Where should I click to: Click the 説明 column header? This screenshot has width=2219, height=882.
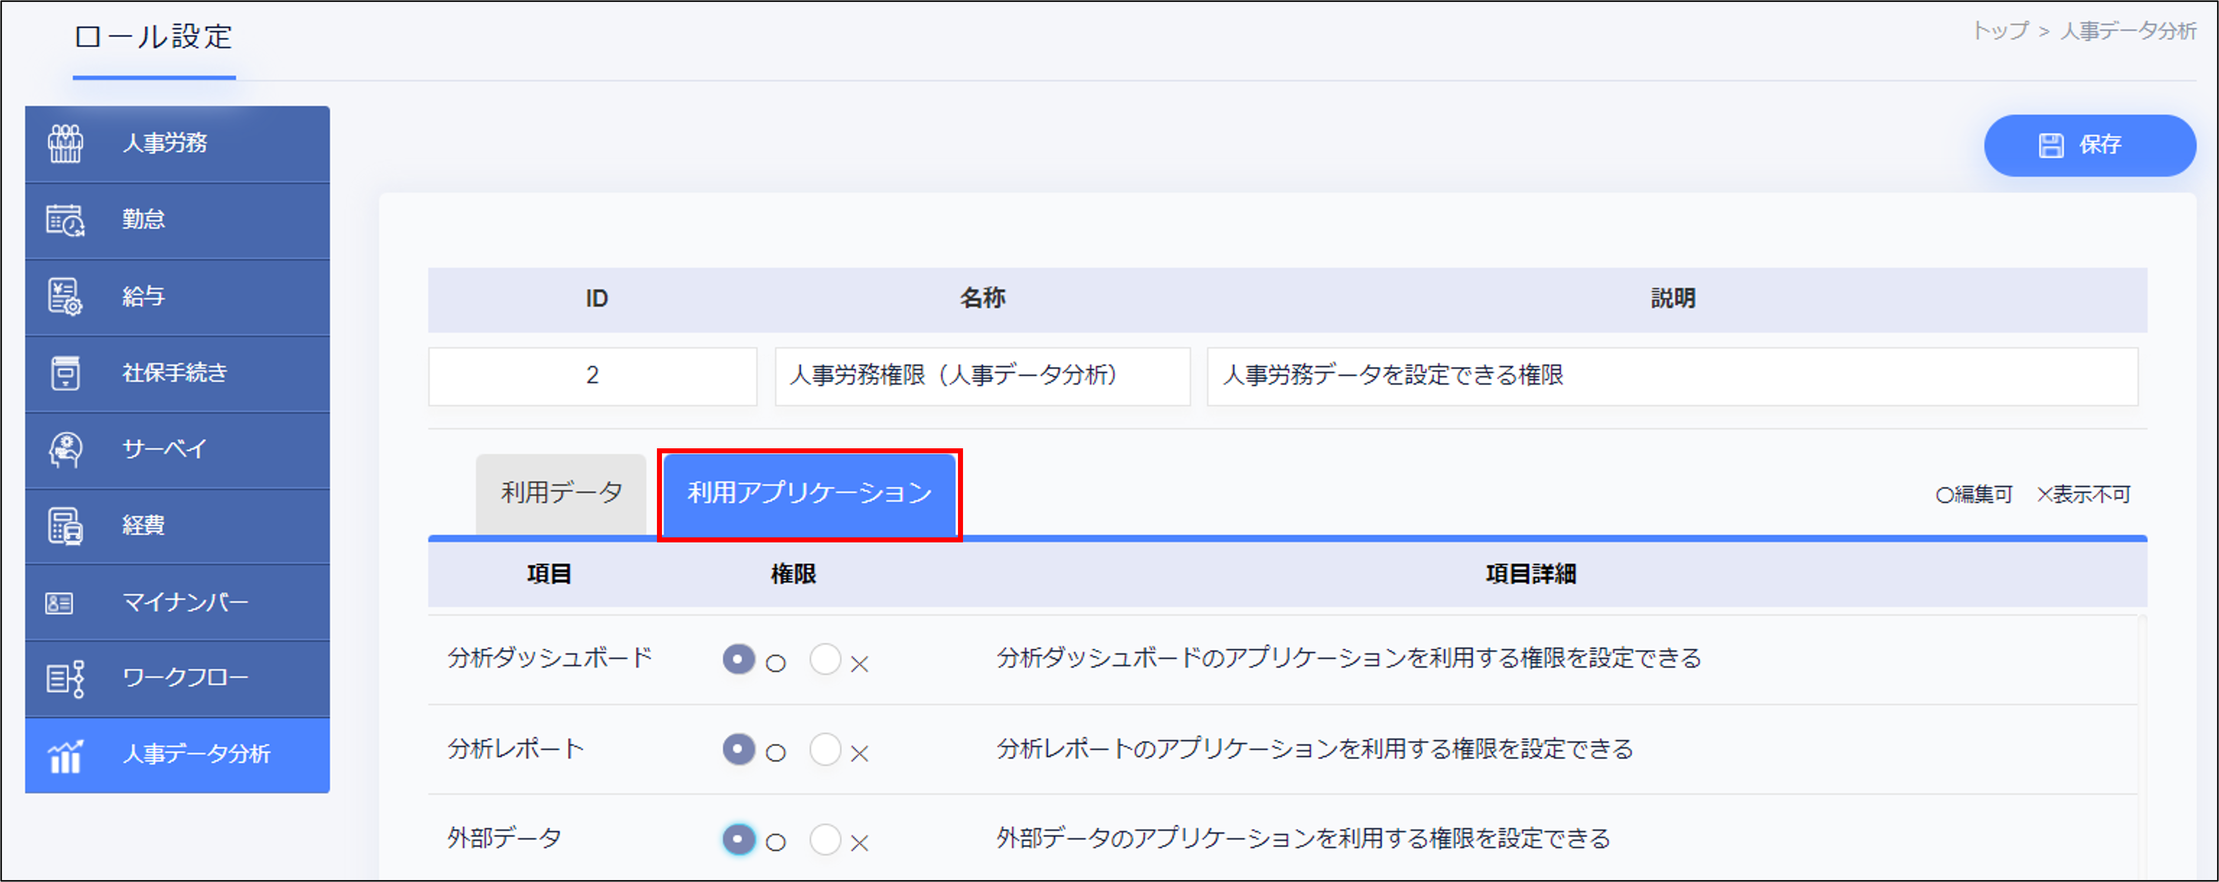point(1673,299)
